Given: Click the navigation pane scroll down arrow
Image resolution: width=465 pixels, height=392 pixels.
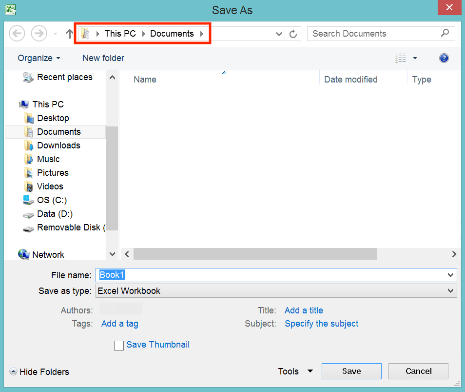Looking at the screenshot, I should (x=113, y=254).
